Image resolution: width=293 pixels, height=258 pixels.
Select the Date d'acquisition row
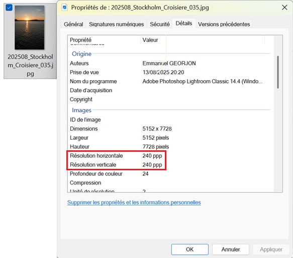point(169,90)
